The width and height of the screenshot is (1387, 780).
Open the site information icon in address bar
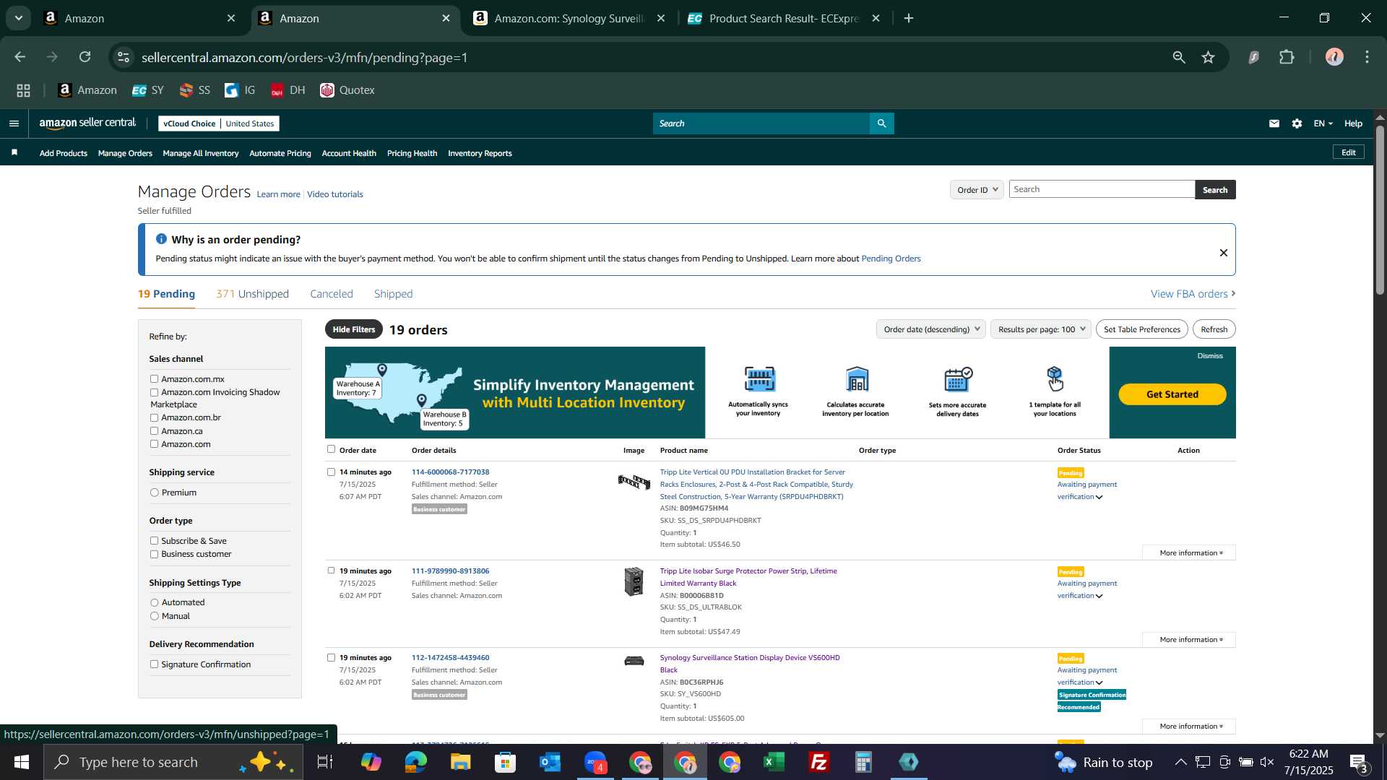(124, 57)
